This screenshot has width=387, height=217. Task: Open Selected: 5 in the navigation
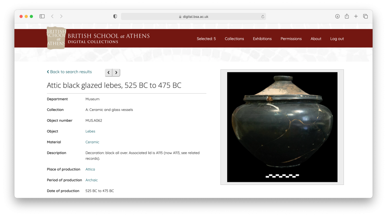[206, 39]
